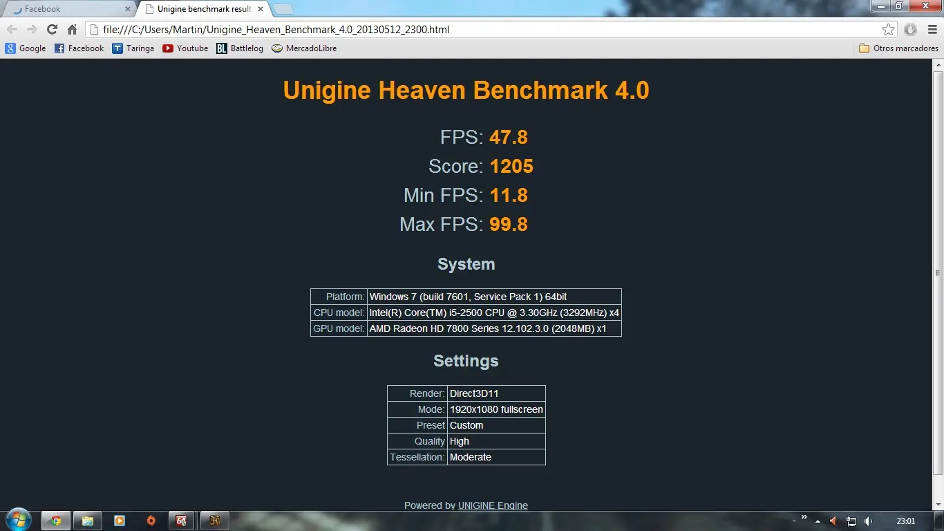Viewport: 944px width, 531px height.
Task: Click the Custom preset value
Action: click(x=496, y=425)
